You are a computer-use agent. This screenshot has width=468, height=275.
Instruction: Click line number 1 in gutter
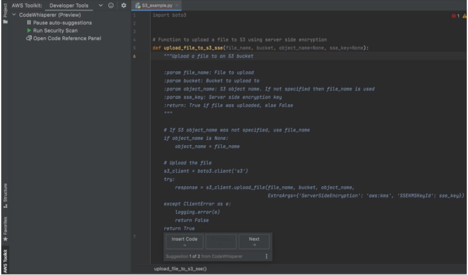135,15
